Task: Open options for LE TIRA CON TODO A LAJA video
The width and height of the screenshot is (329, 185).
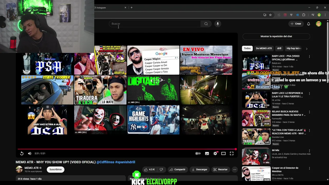Action: pyautogui.click(x=309, y=131)
